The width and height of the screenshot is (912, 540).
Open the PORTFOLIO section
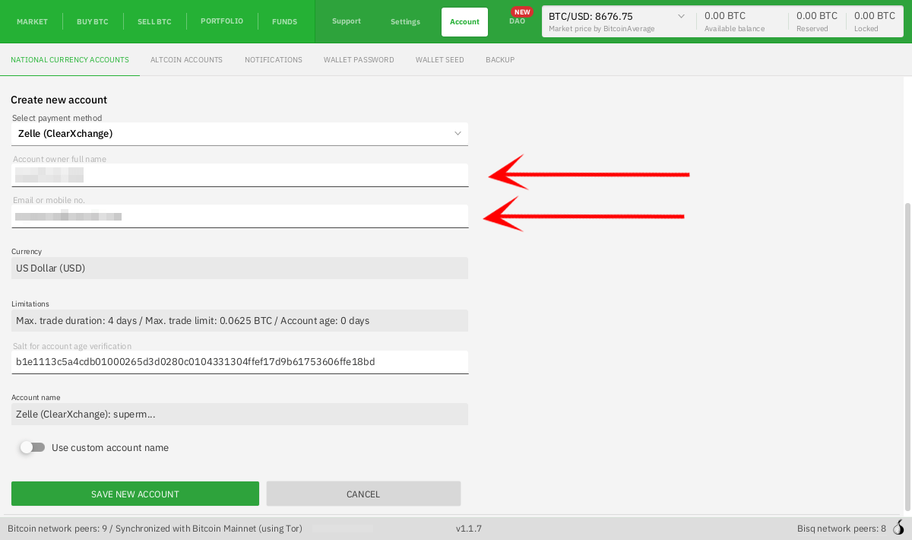[222, 21]
